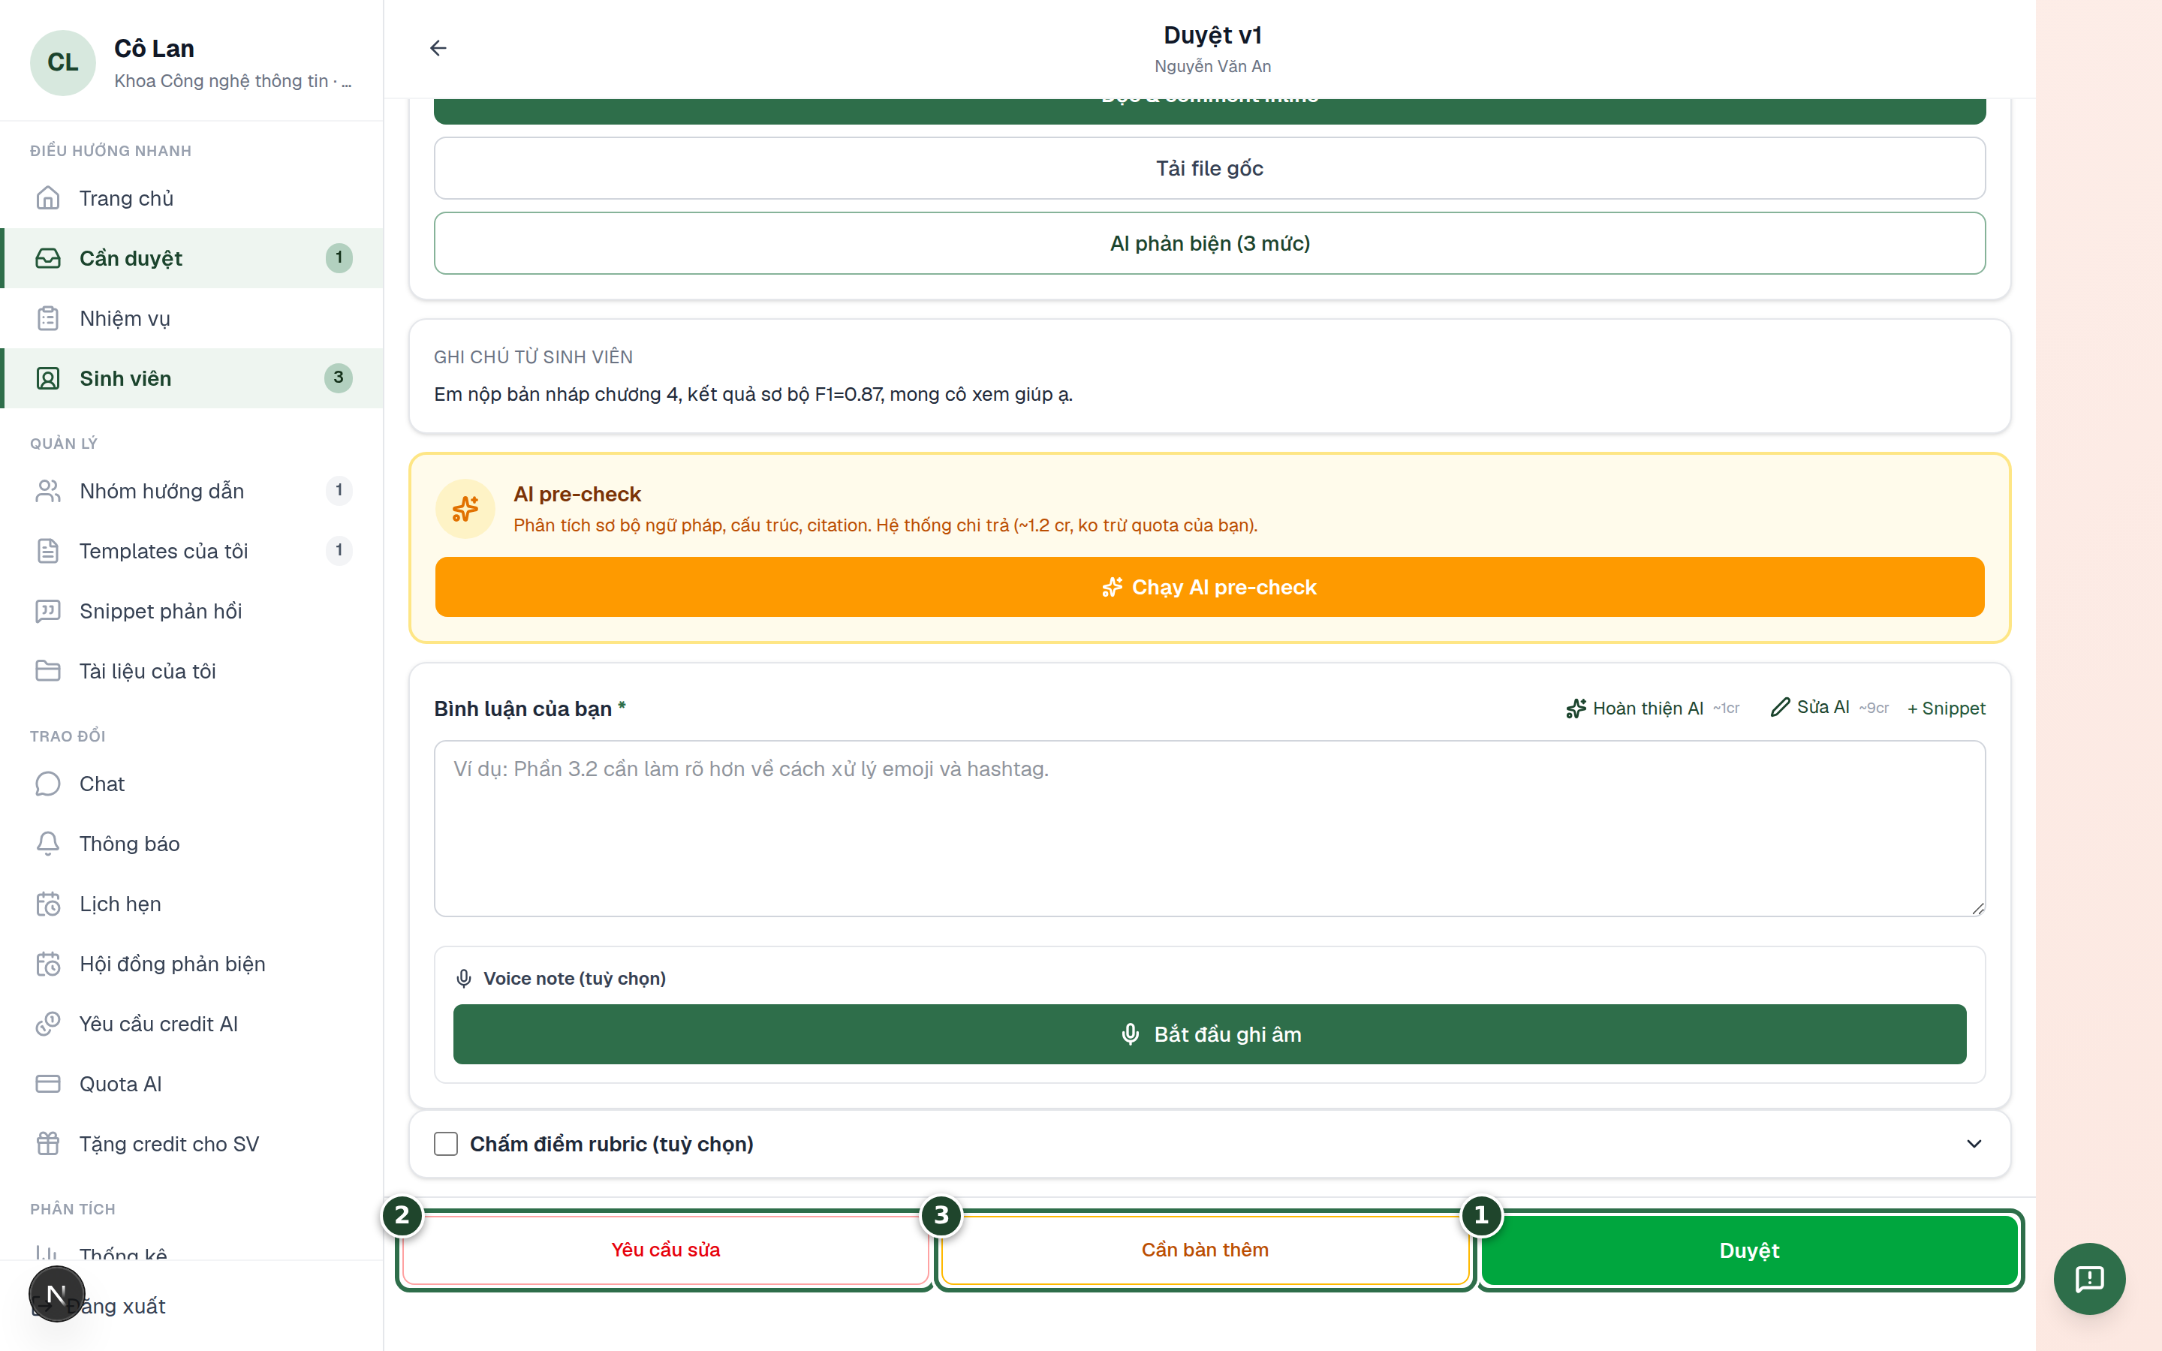Open Snippet phản hồi in the sidebar
2162x1351 pixels.
pos(192,610)
